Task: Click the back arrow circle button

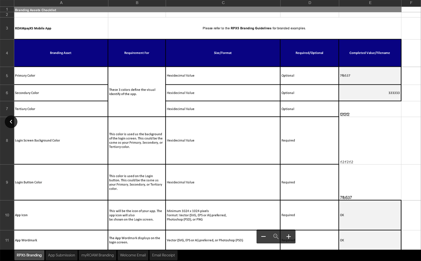Action: pos(11,122)
